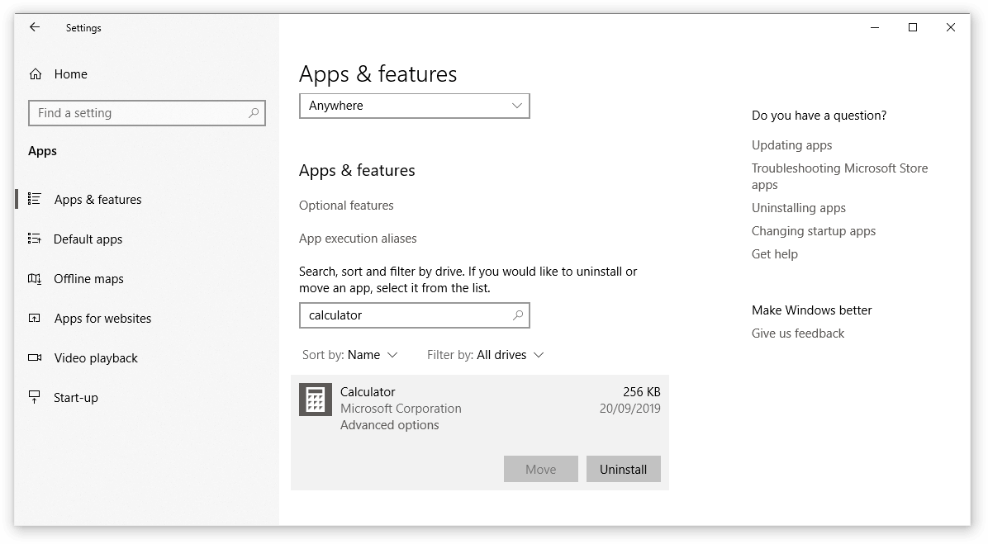The width and height of the screenshot is (988, 544).
Task: Click the Calculator app icon
Action: pos(315,400)
